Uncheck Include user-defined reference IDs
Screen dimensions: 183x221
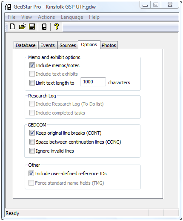(31, 174)
